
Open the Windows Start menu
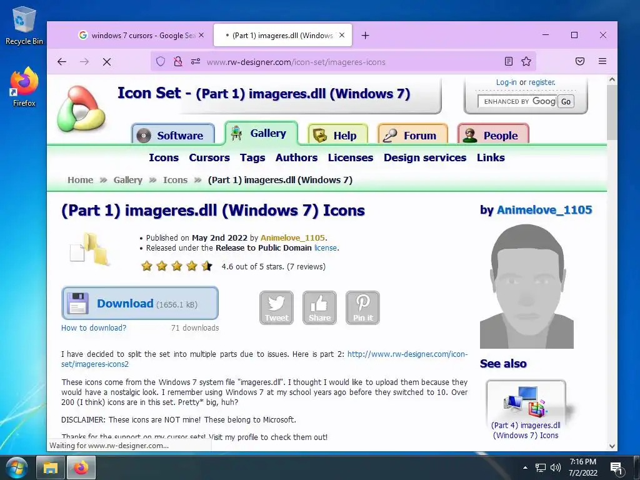(x=17, y=467)
